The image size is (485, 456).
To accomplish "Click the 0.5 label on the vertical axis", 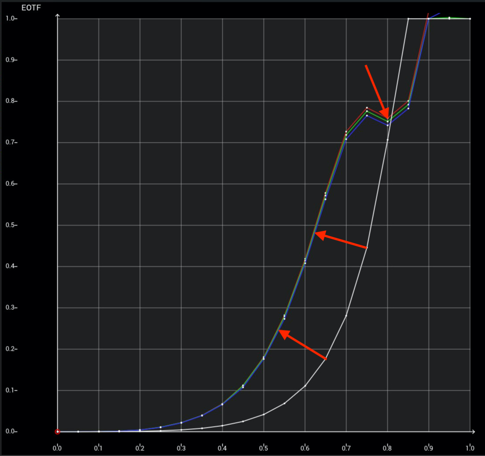I will (x=11, y=225).
